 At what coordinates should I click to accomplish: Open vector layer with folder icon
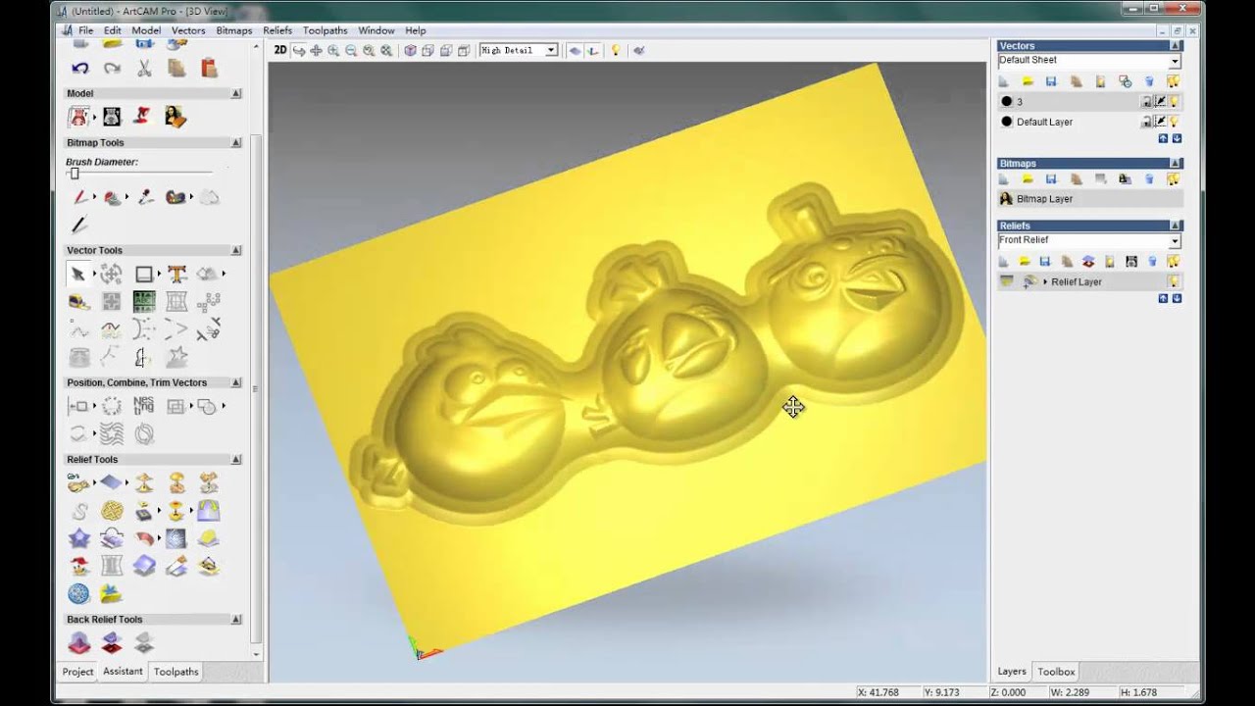[1028, 81]
